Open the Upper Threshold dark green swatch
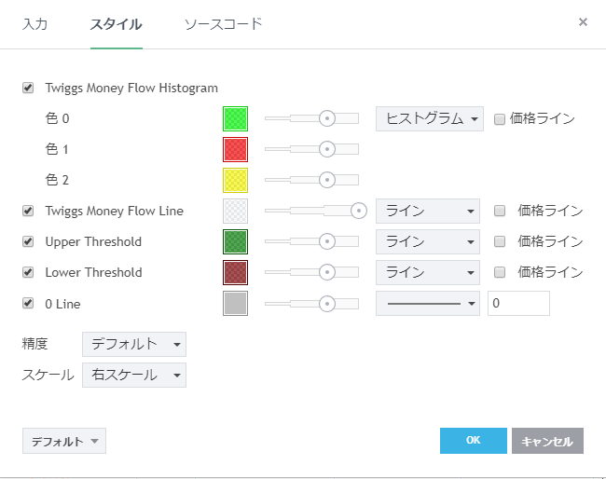The height and width of the screenshot is (479, 606). (235, 241)
